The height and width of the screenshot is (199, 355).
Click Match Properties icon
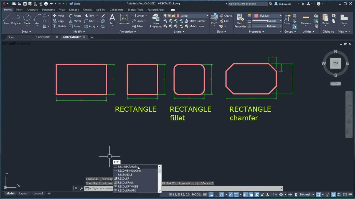(240, 21)
